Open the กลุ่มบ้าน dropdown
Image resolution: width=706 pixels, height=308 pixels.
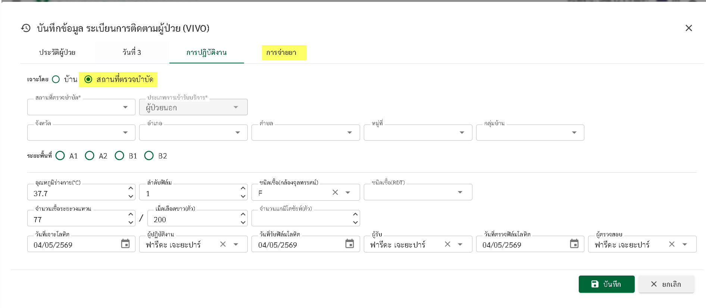[x=530, y=132]
